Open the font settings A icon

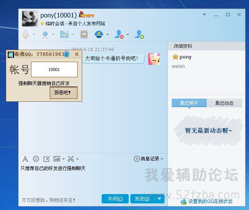tap(25, 159)
